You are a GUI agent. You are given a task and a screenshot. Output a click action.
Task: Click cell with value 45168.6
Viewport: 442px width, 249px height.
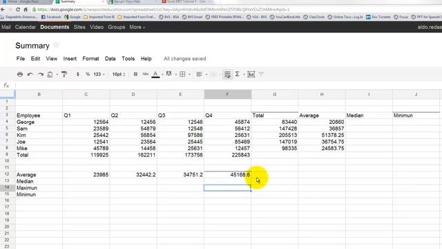[227, 174]
